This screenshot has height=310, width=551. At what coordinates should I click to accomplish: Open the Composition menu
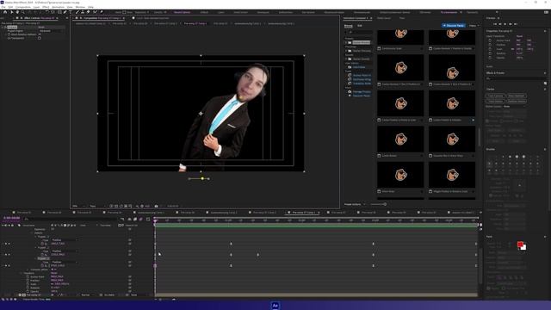click(x=23, y=7)
